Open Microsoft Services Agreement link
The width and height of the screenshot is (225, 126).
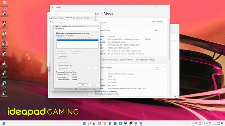click(x=106, y=91)
